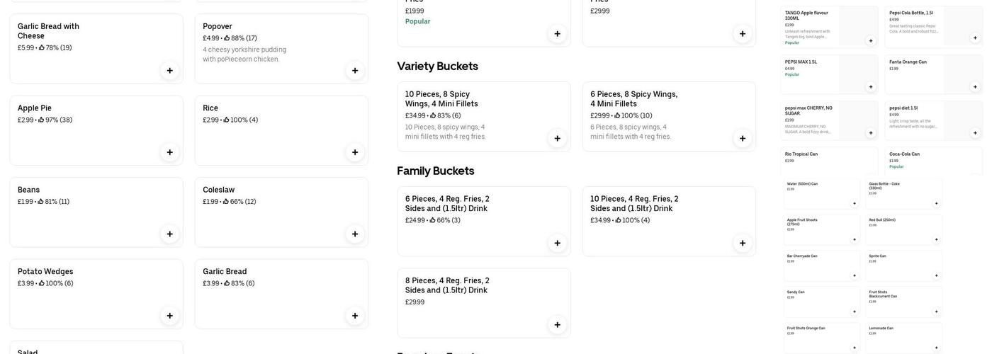Open 6 Pieces, 8 Spicy Wings bucket title
This screenshot has width=992, height=354.
tap(633, 99)
